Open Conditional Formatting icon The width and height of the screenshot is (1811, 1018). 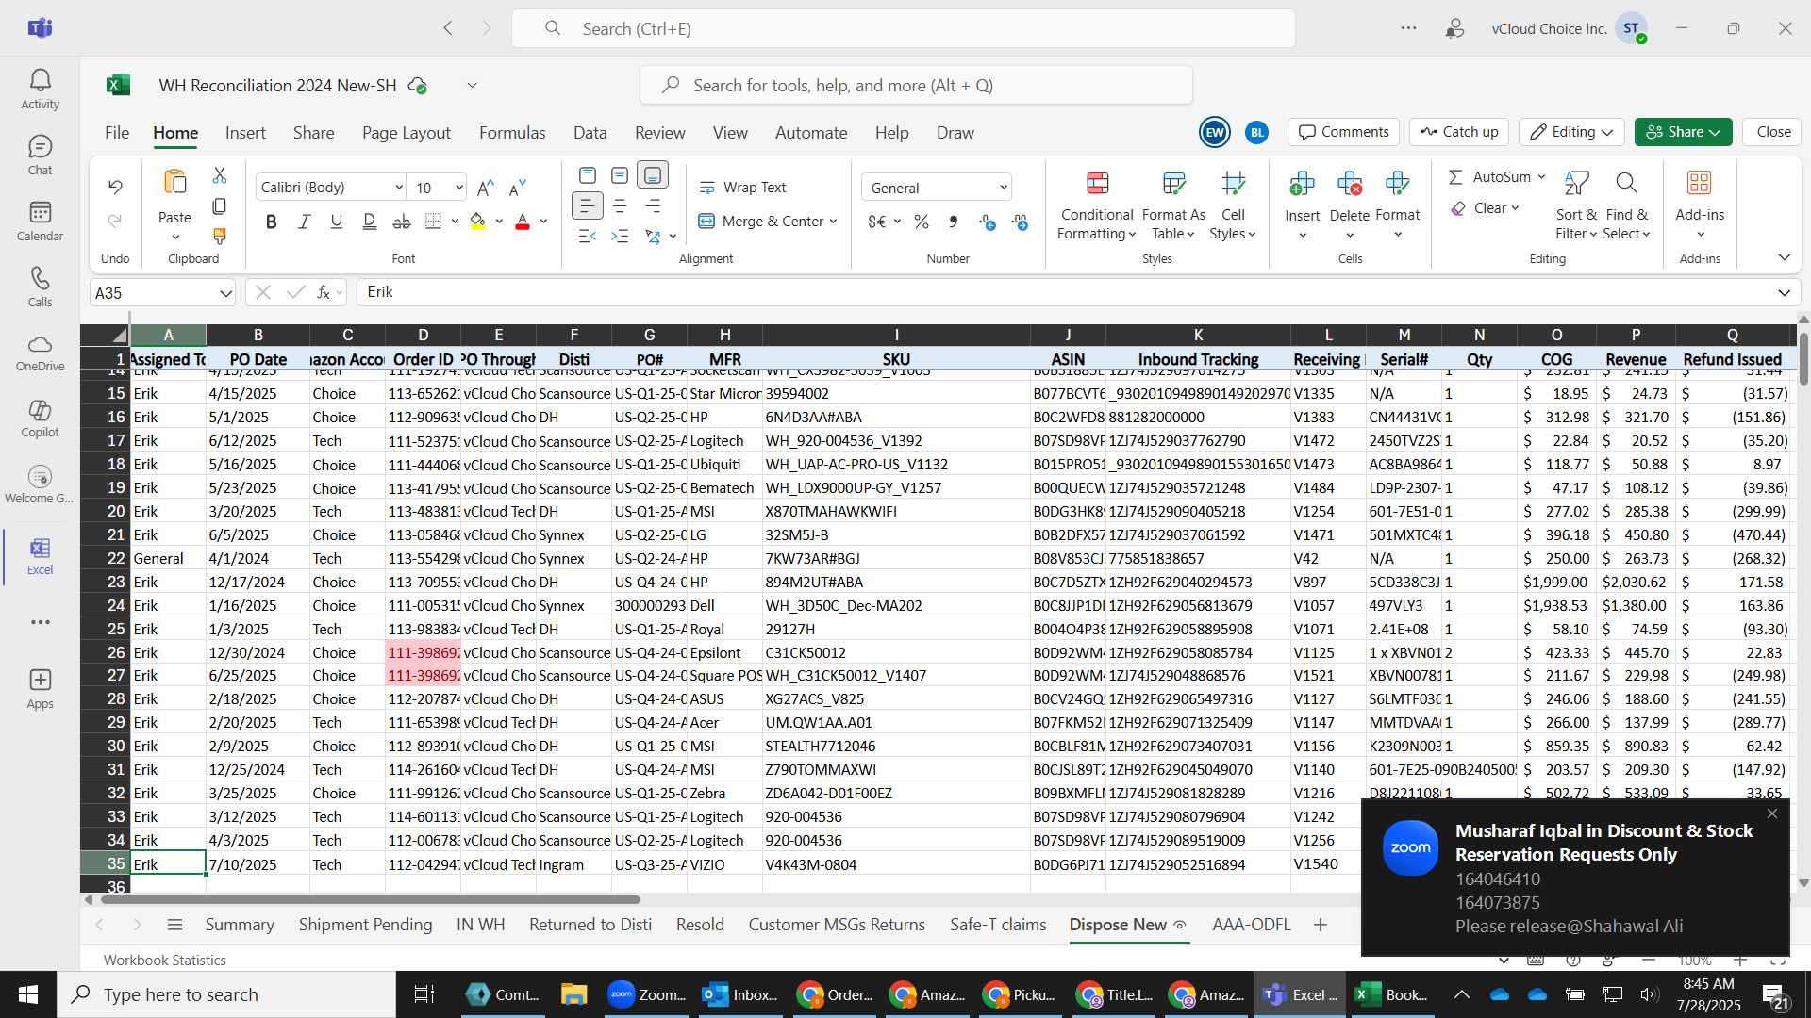coord(1097,183)
